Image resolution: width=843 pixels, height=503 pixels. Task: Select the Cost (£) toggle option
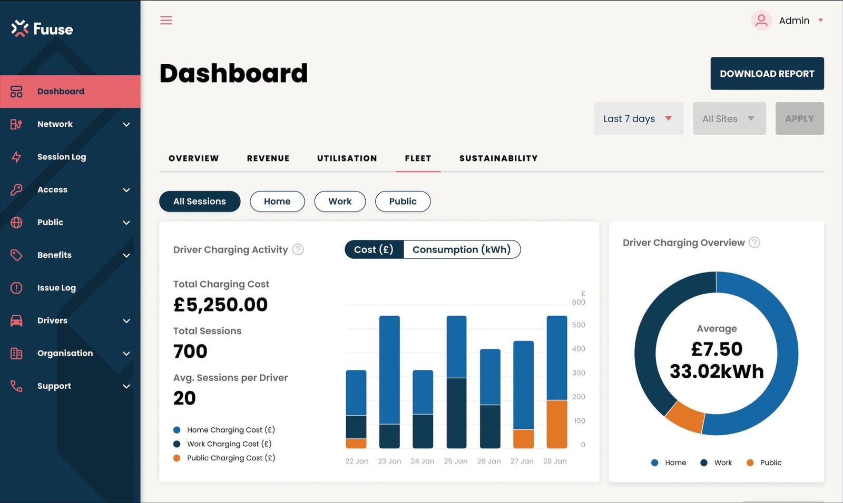pos(374,249)
